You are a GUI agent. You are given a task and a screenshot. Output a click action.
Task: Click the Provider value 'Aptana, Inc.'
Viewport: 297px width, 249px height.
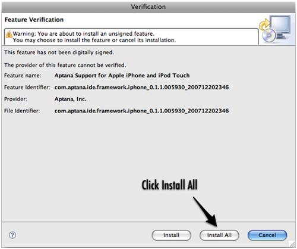(70, 99)
